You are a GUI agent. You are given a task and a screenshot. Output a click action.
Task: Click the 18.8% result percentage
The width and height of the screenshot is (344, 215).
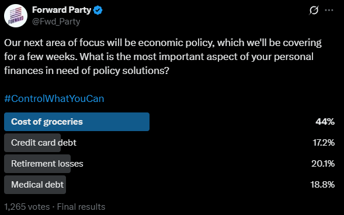(322, 185)
